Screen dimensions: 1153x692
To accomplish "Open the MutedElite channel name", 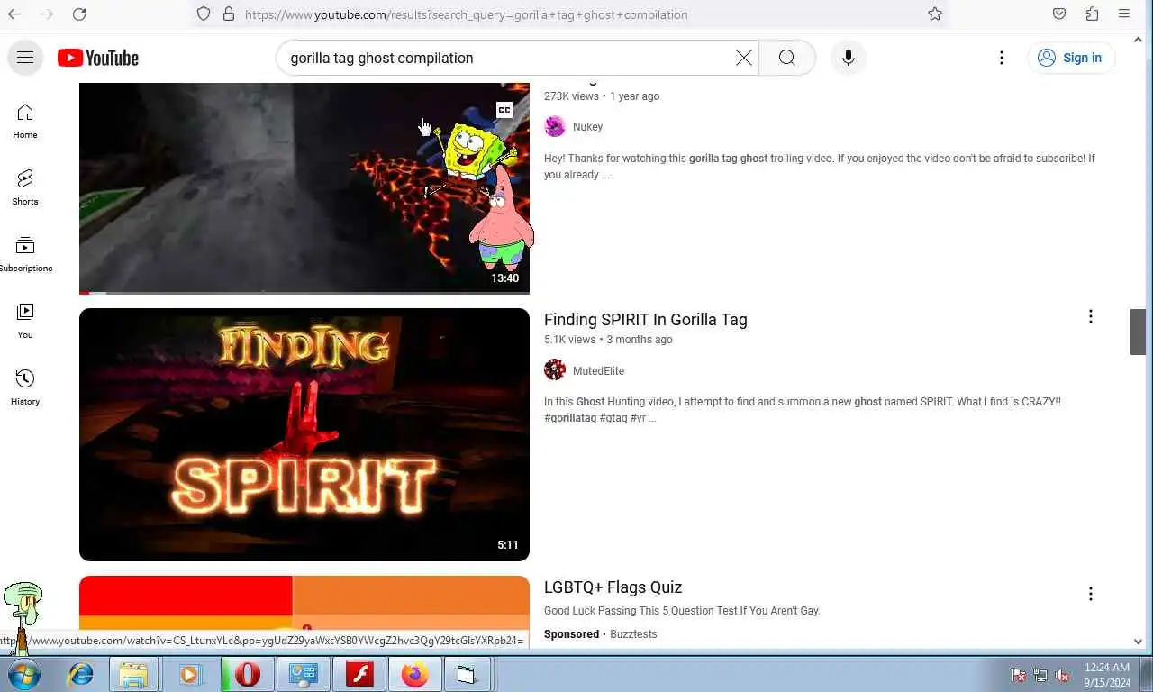I will (598, 370).
